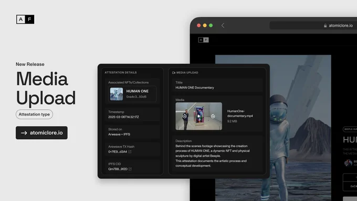Click the Arweave hash 0×7fE9...d3A4
Image resolution: width=357 pixels, height=201 pixels.
point(118,152)
